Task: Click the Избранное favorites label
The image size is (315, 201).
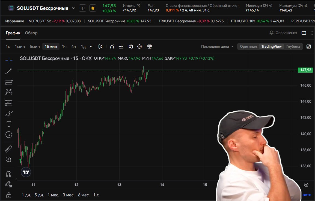Action: click(x=15, y=21)
